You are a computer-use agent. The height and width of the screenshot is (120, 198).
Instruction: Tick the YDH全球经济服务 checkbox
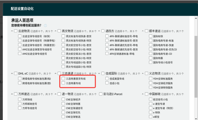point(151,83)
